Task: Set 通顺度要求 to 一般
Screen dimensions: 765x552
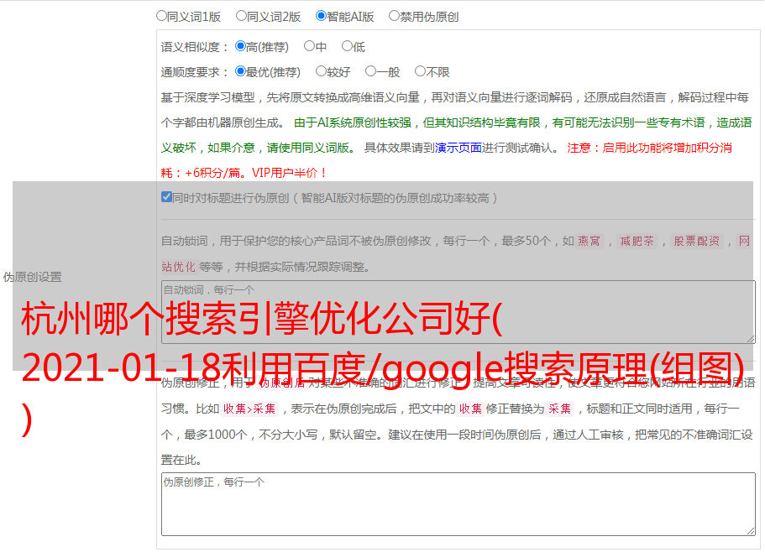Action: 370,71
